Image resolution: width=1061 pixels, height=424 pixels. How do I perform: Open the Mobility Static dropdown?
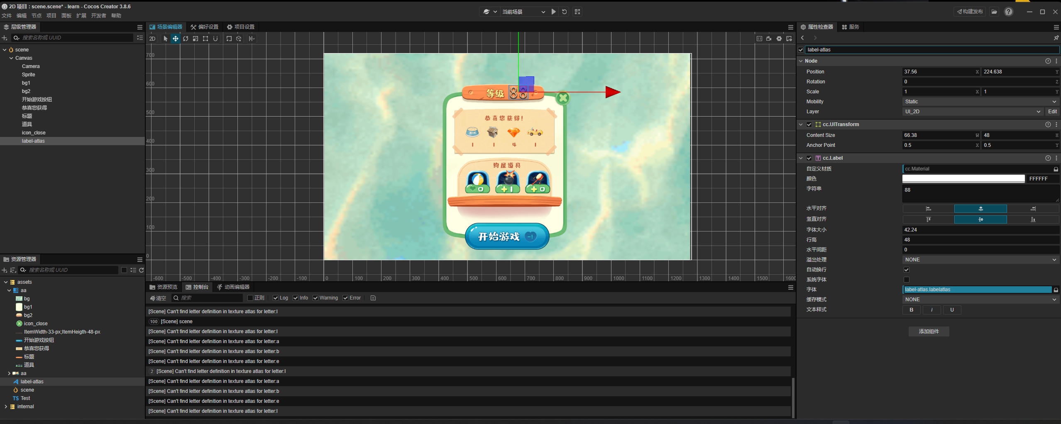[980, 102]
